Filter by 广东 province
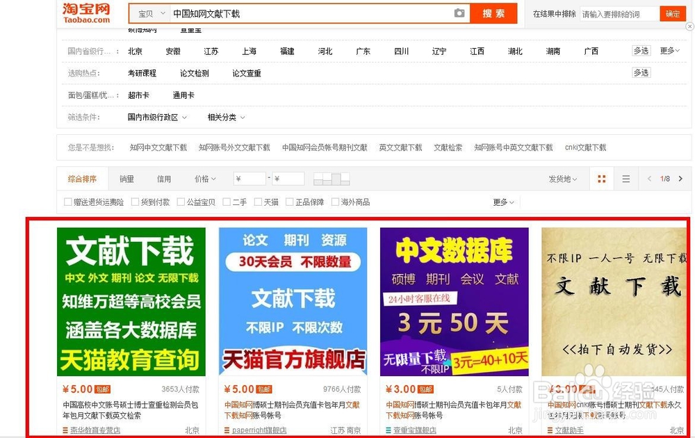This screenshot has width=695, height=438. 363,51
